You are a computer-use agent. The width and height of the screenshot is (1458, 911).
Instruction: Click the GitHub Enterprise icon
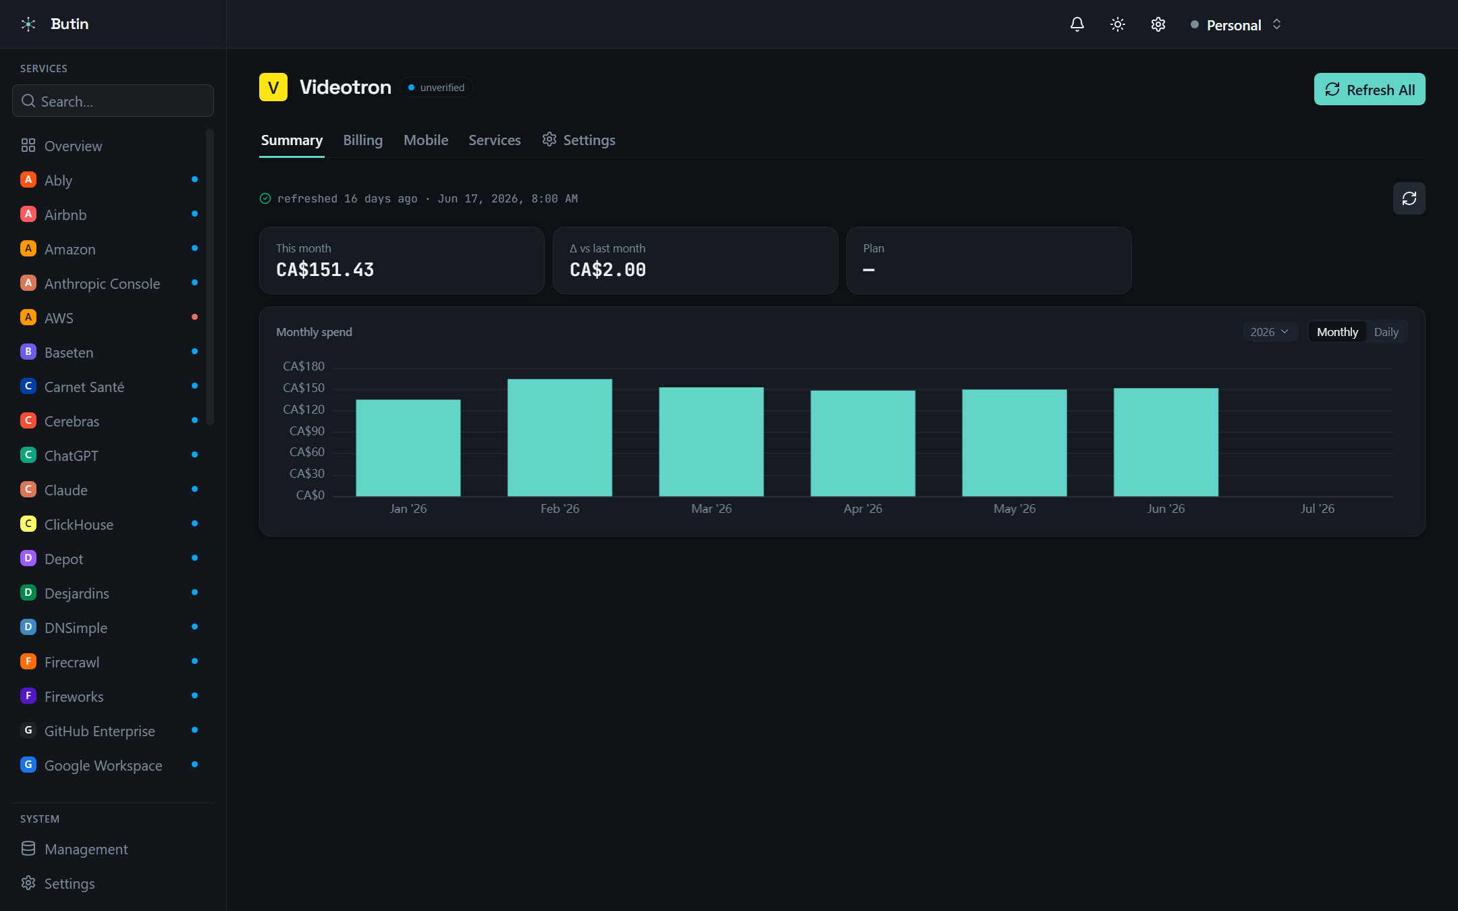tap(28, 730)
